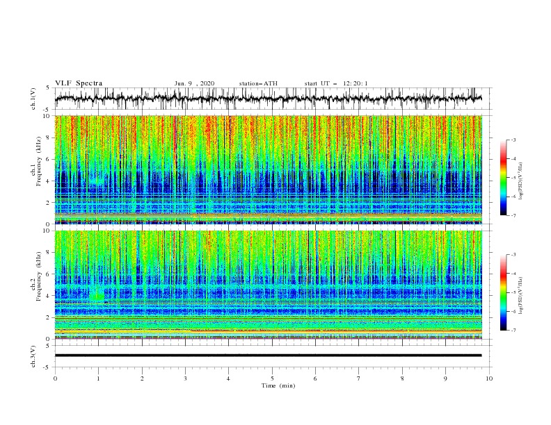Viewport: 551px width, 425px height.
Task: Select the ch.2 "Frequency (kHz)" axis title
Action: (x=39, y=276)
